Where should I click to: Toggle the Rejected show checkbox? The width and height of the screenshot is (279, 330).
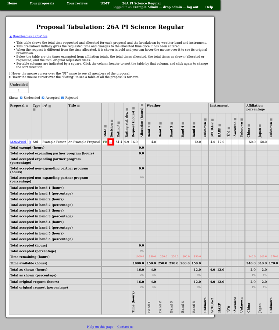pos(62,98)
